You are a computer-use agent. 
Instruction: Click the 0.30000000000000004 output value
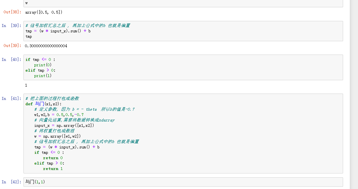[x=46, y=46]
